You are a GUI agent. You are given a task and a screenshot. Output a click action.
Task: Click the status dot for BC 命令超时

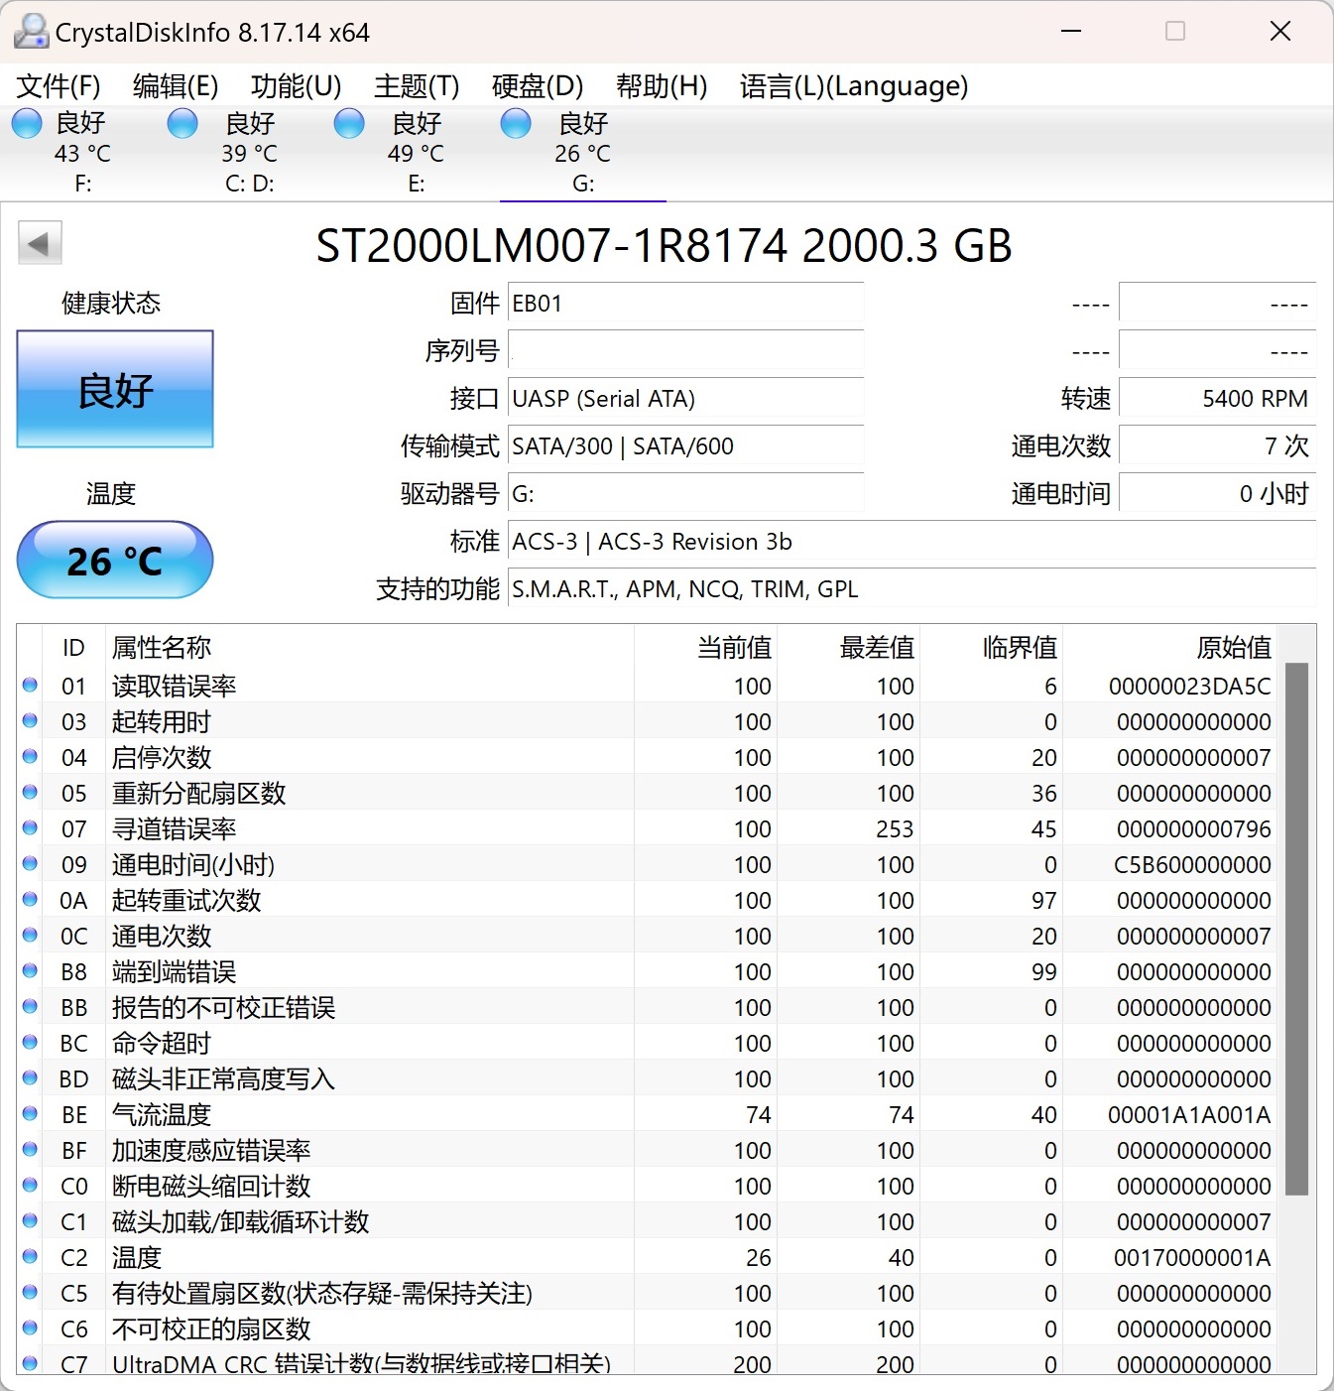click(x=30, y=1042)
